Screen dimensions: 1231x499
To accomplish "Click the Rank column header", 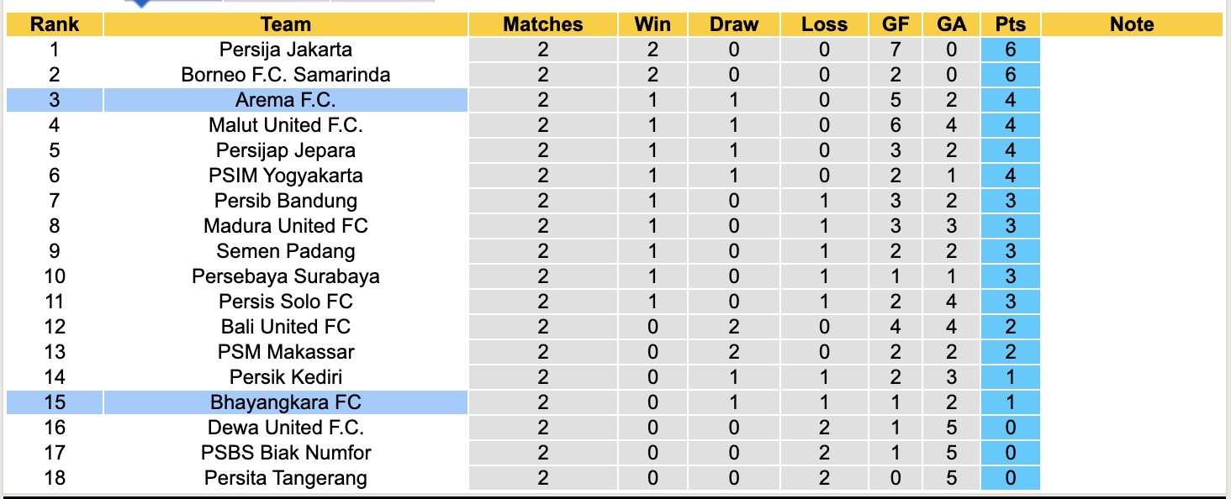I will tap(55, 24).
